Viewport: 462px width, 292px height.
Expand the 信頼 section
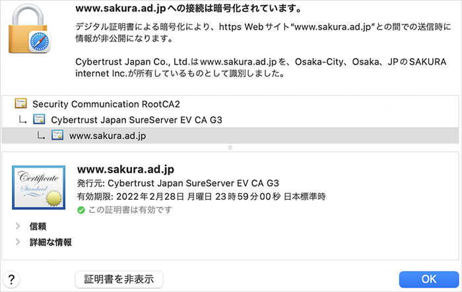[x=16, y=226]
